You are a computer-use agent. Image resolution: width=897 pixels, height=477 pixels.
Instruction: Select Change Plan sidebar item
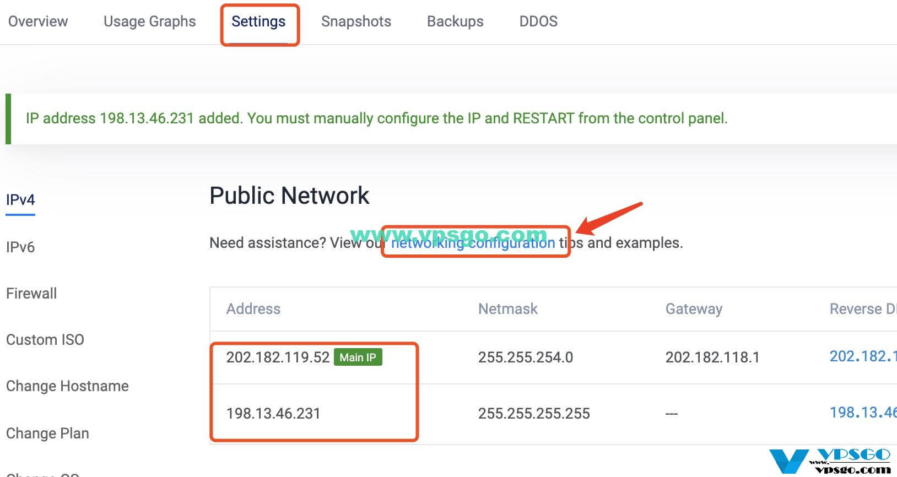[47, 433]
